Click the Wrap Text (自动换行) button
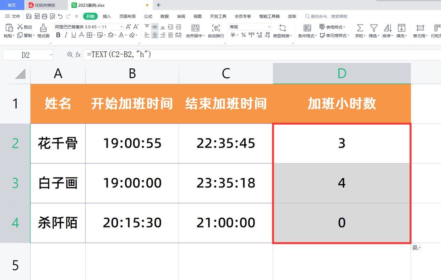441x280 pixels. click(x=216, y=31)
